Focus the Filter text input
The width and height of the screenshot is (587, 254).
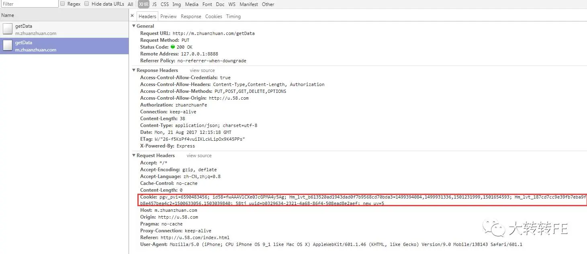click(x=29, y=4)
